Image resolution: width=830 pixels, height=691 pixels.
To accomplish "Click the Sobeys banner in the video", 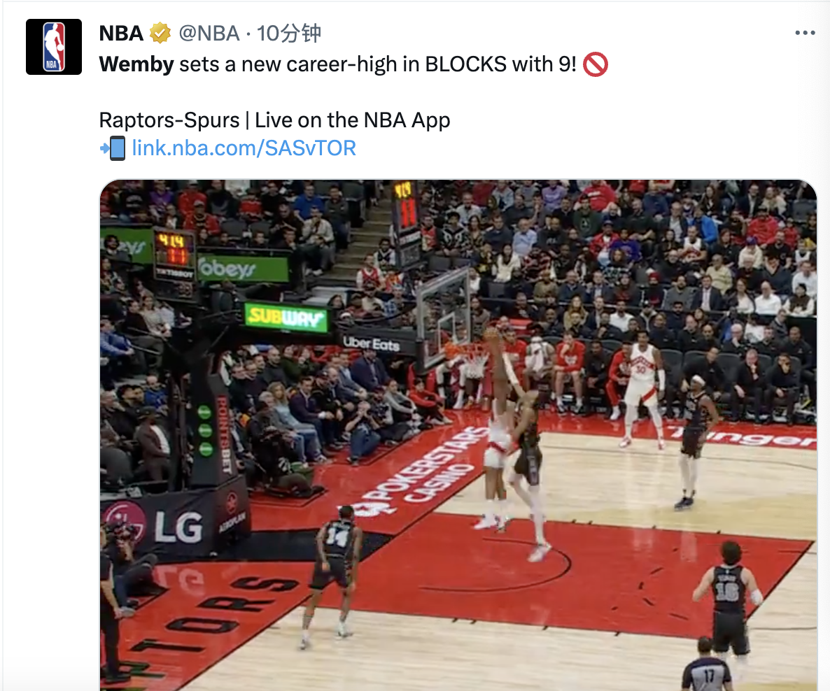I will point(244,269).
